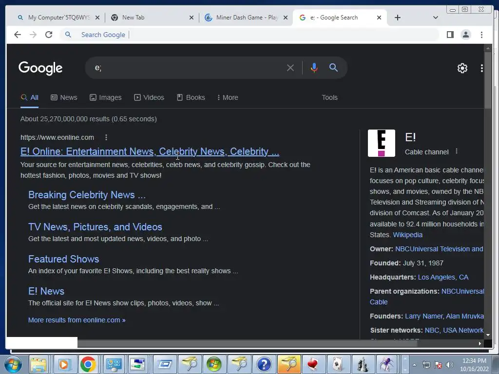This screenshot has width=499, height=374.
Task: Open More results from eonline.com
Action: click(77, 320)
